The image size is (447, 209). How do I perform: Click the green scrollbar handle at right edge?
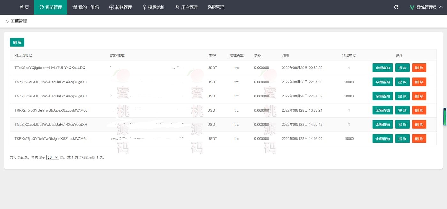tap(444, 117)
